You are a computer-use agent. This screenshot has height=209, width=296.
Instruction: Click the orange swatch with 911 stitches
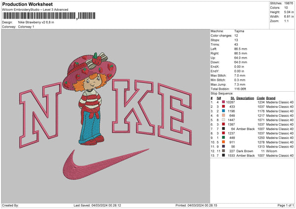coord(223,142)
